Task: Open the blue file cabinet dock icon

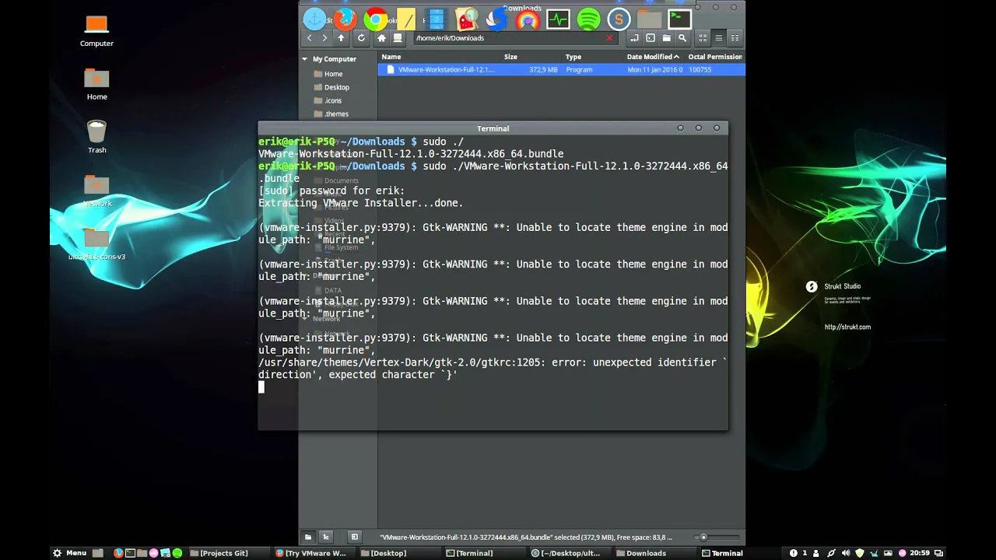Action: (436, 19)
